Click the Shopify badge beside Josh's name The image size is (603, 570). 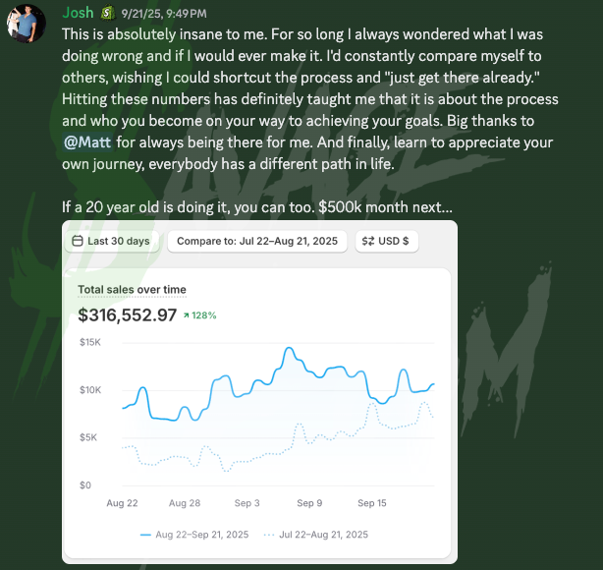point(106,14)
